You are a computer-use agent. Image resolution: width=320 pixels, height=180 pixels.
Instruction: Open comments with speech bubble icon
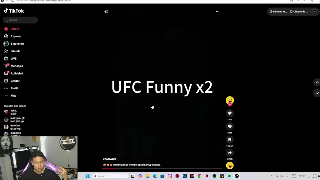tap(230, 126)
